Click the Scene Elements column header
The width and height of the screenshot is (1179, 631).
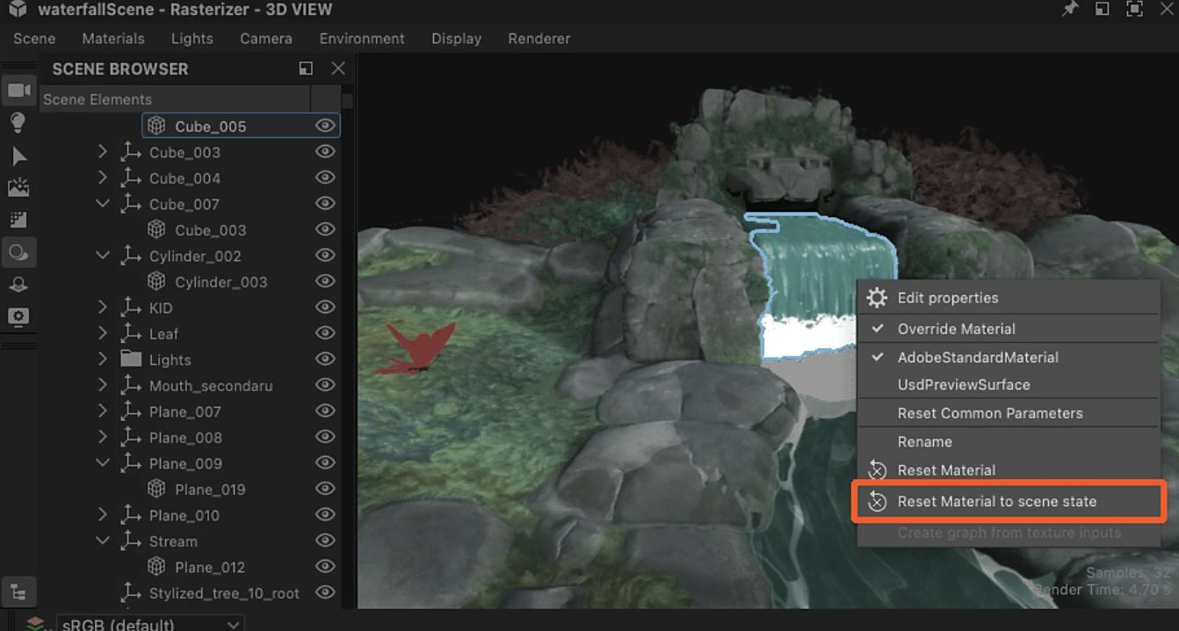(175, 99)
